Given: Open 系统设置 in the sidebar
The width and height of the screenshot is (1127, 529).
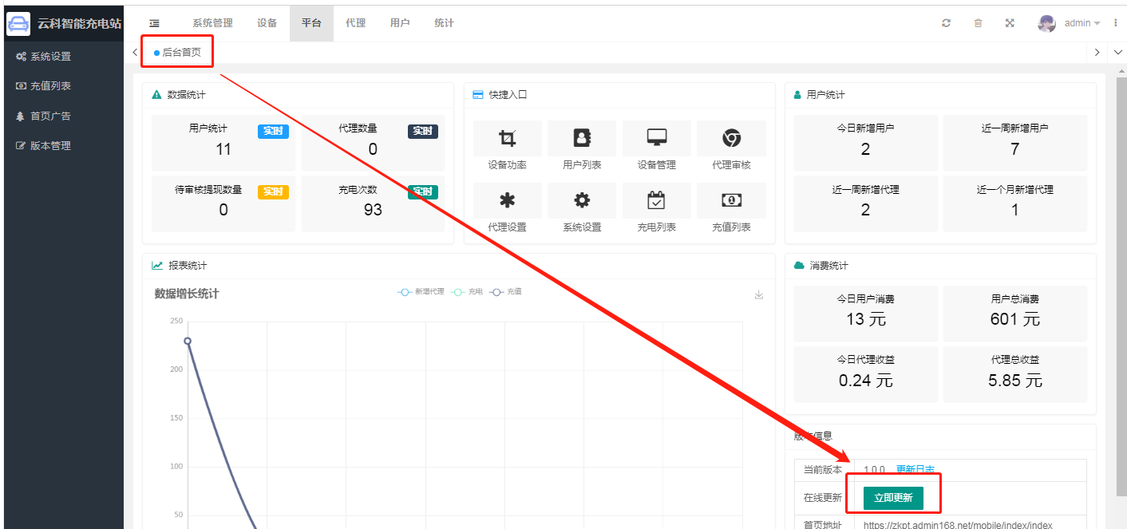Looking at the screenshot, I should tap(64, 57).
